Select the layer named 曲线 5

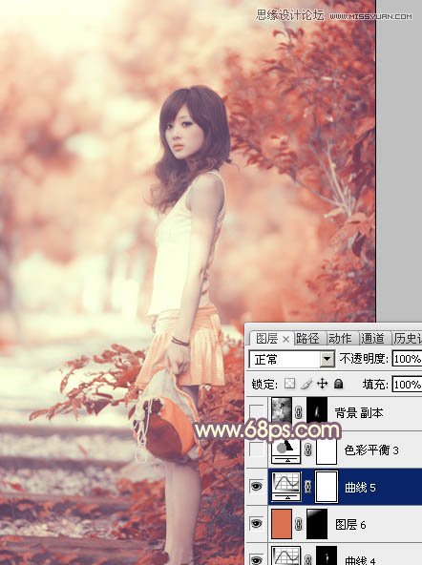pyautogui.click(x=360, y=487)
